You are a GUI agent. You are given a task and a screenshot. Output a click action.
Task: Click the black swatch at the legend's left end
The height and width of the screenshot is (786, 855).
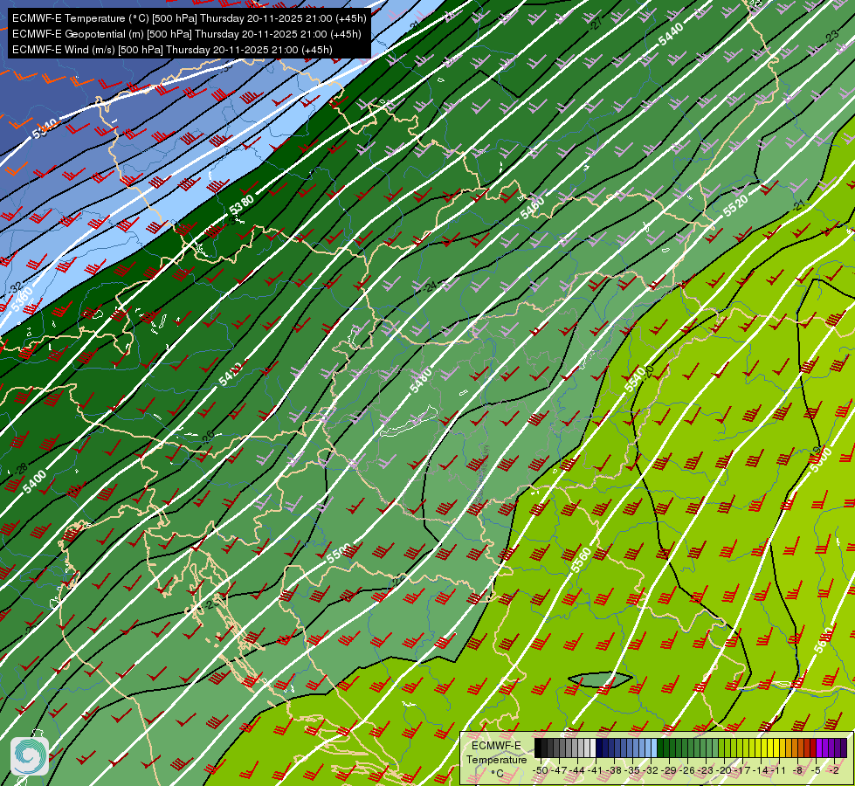(538, 748)
